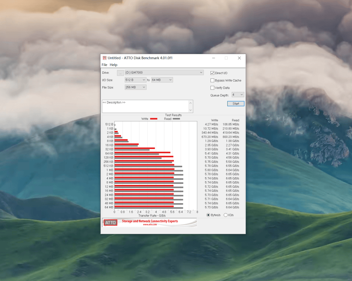
Task: Click the 106.85 MB/s read value
Action: tap(231, 124)
